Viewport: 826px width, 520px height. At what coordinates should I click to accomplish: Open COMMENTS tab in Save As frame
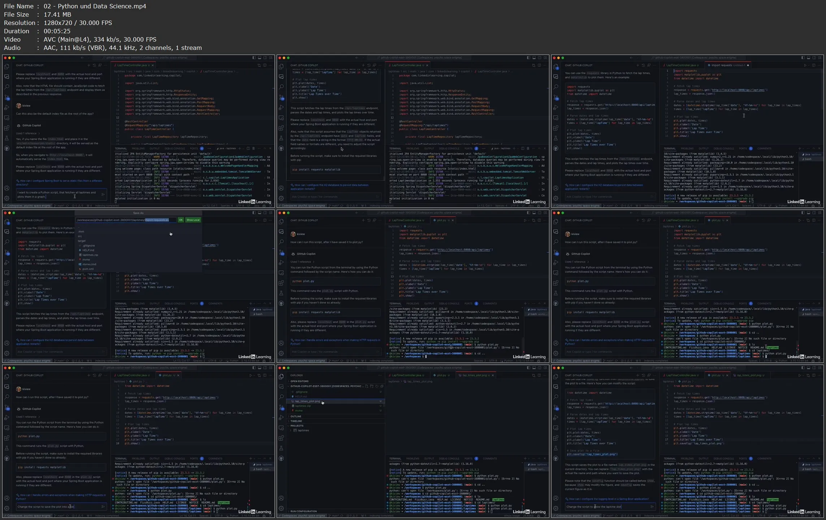215,304
